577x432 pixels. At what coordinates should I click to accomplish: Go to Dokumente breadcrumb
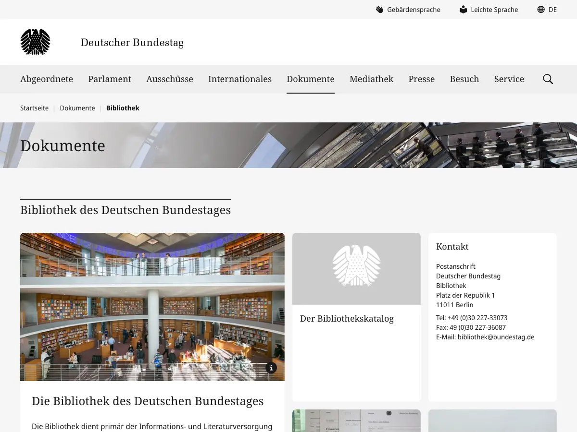point(77,108)
